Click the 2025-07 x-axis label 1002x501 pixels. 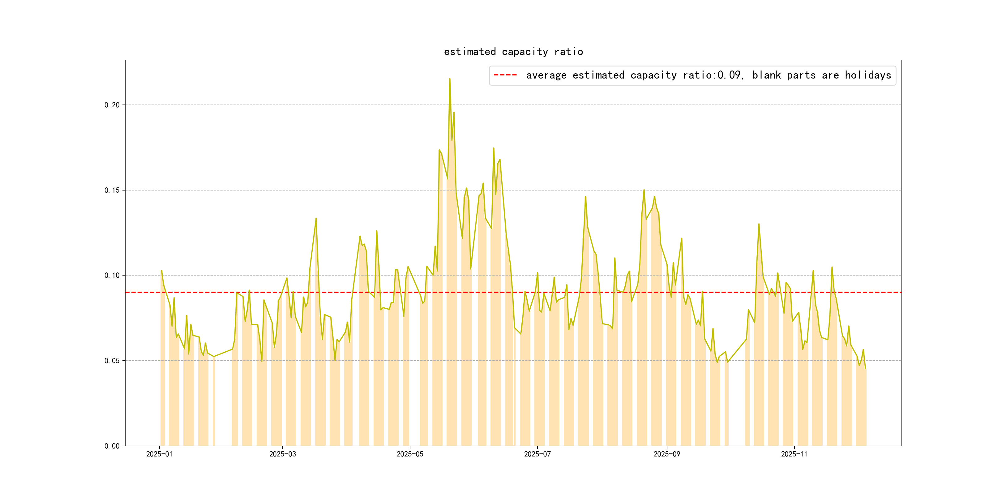pyautogui.click(x=537, y=454)
